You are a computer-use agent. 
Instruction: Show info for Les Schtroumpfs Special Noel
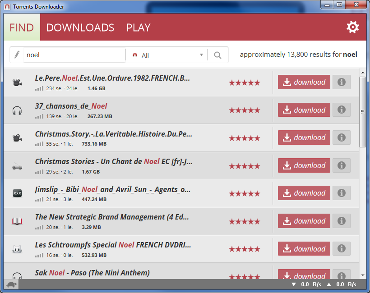coord(341,248)
